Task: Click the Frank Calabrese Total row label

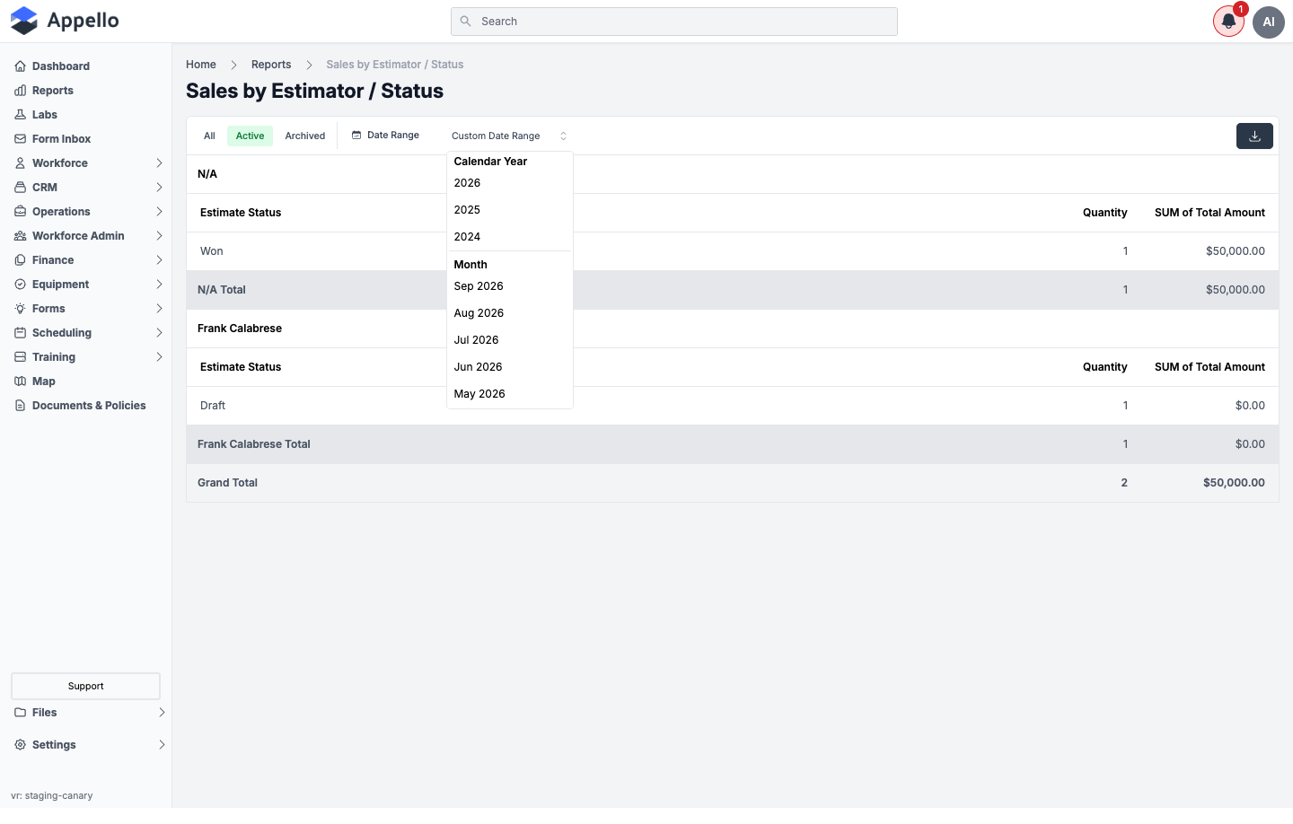Action: click(x=254, y=444)
